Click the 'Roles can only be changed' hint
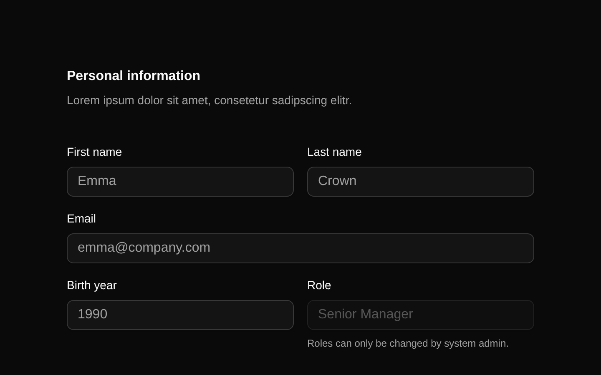Screen dimensions: 601x375 pyautogui.click(x=408, y=343)
